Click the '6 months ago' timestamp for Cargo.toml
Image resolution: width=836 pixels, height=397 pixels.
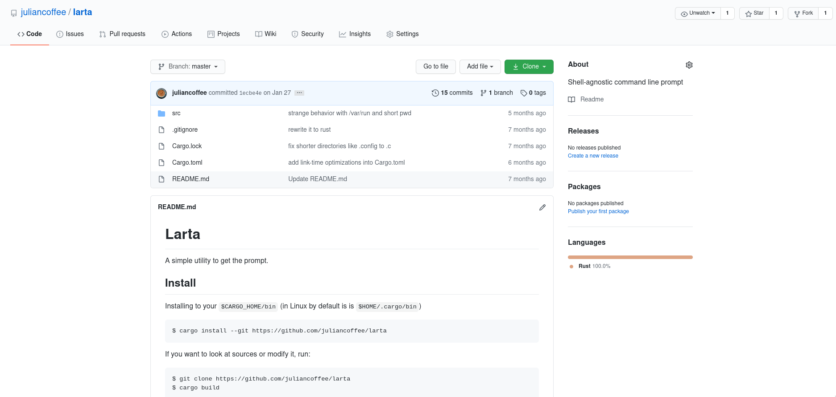coord(527,162)
